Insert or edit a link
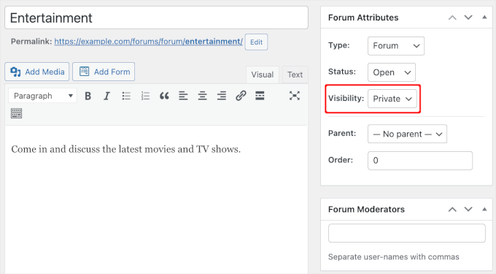Screen dimensions: 496x274 [x=241, y=96]
